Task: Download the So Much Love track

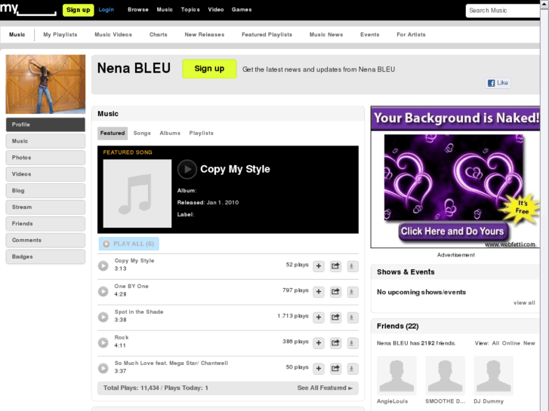Action: coord(352,368)
